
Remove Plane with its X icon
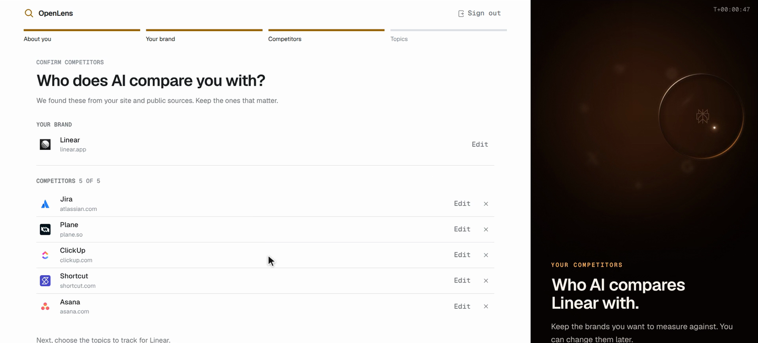486,229
